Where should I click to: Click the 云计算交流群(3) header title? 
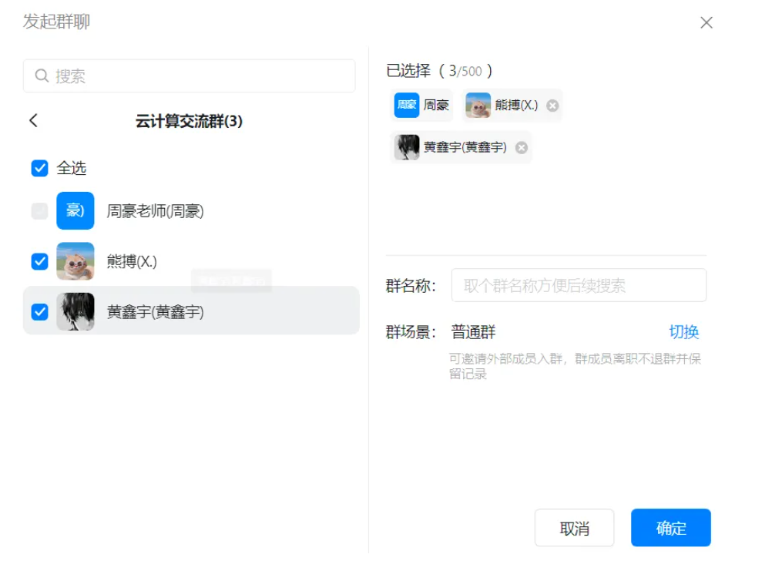pos(189,121)
